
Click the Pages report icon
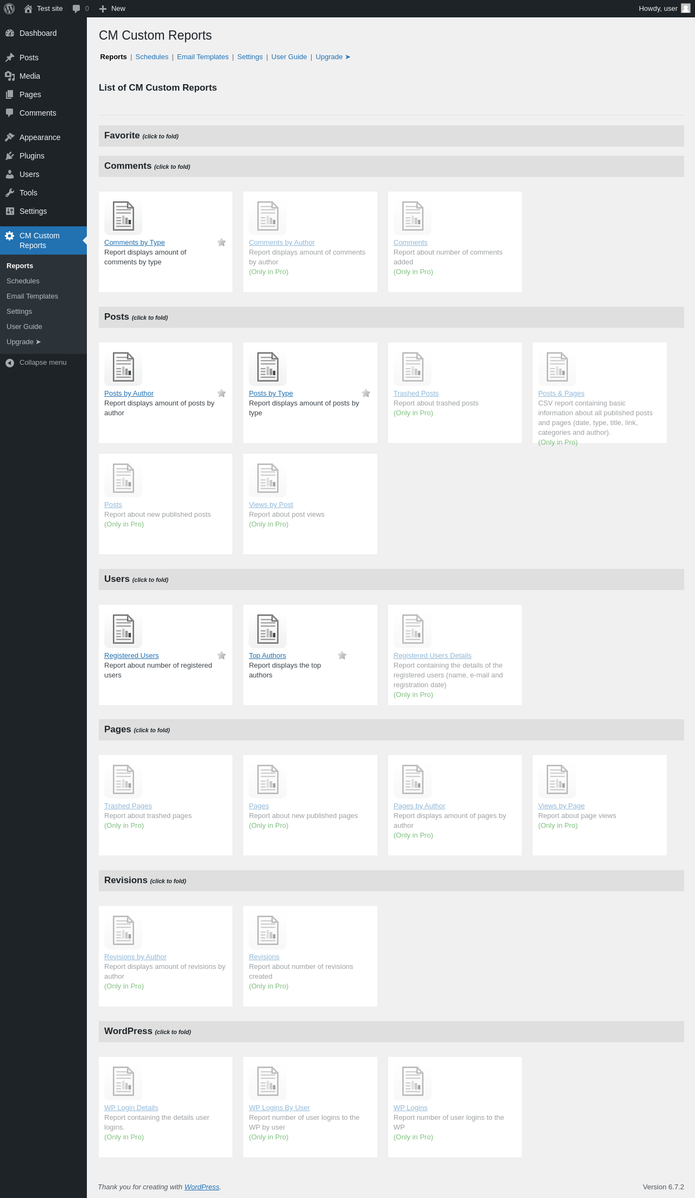(x=268, y=779)
